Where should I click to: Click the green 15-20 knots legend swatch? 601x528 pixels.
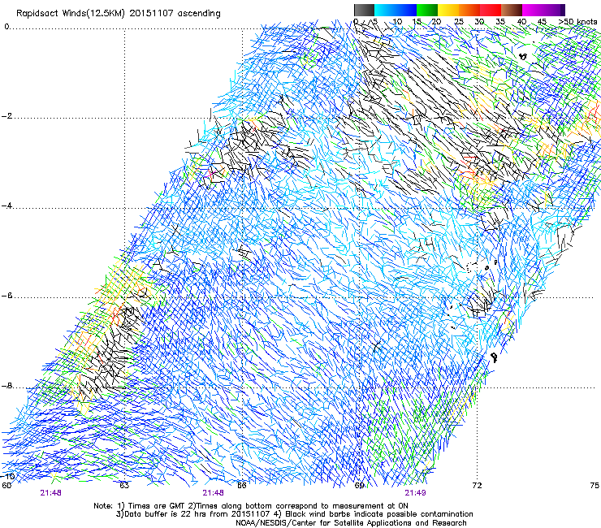pos(427,10)
